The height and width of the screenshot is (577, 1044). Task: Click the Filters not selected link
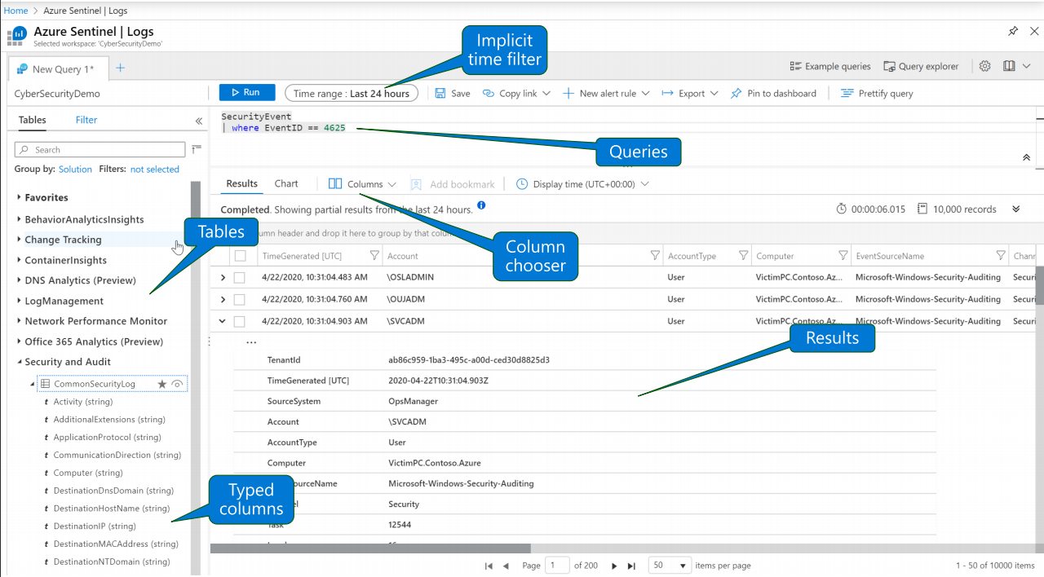click(x=155, y=170)
